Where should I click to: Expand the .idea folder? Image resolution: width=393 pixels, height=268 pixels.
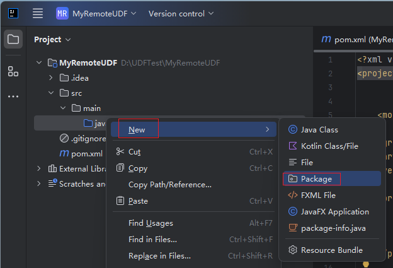[51, 78]
